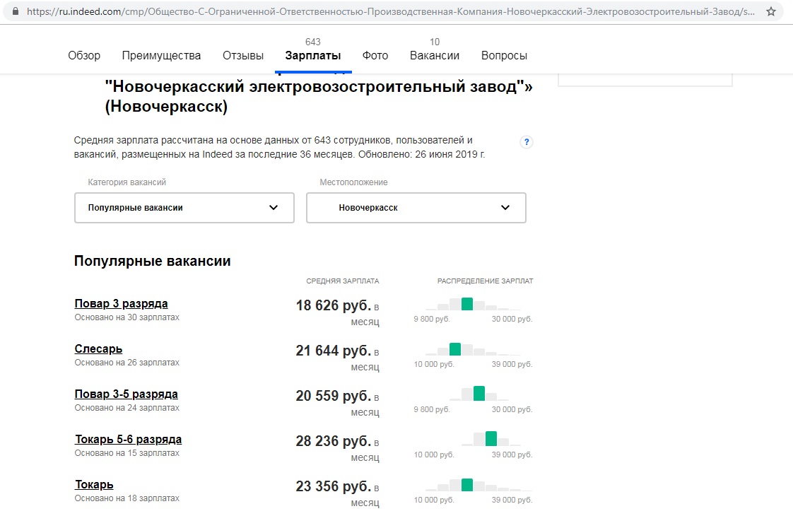Expand the Новочеркасск location dropdown
Screen dimensions: 793x516
click(x=416, y=208)
